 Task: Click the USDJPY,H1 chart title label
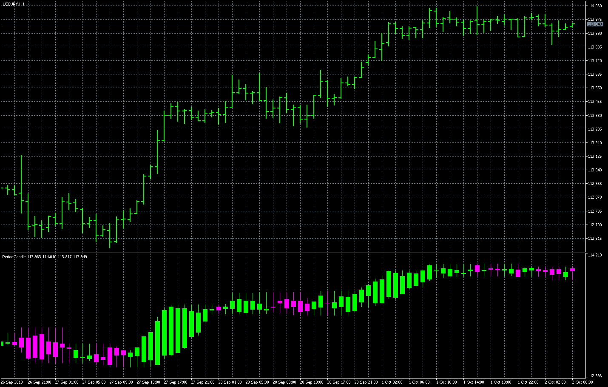coord(14,4)
